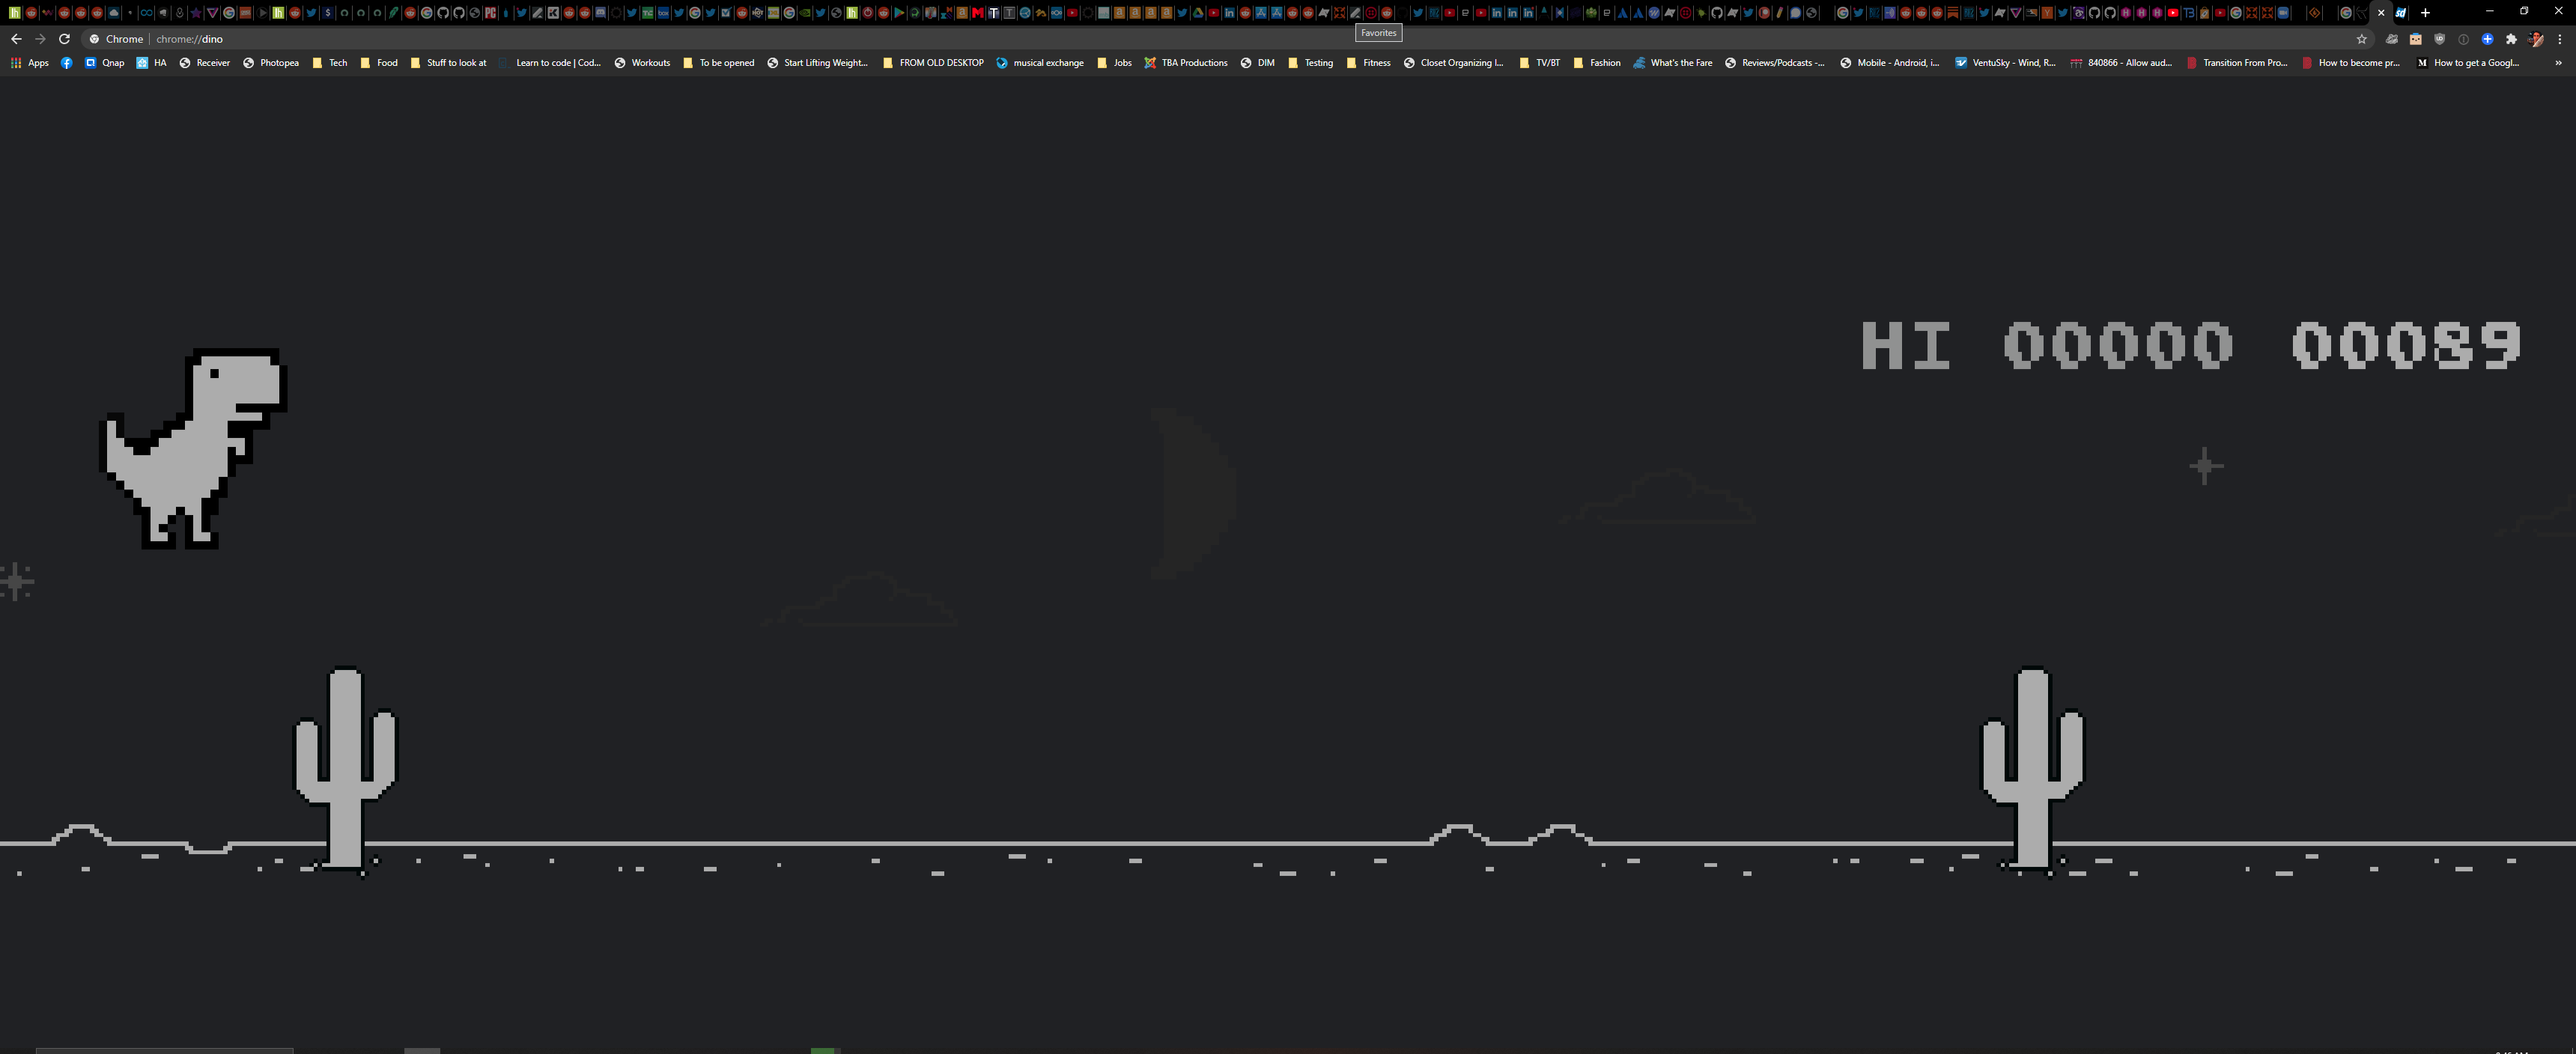2576x1054 pixels.
Task: Open a new tab with the plus button
Action: coord(2425,13)
